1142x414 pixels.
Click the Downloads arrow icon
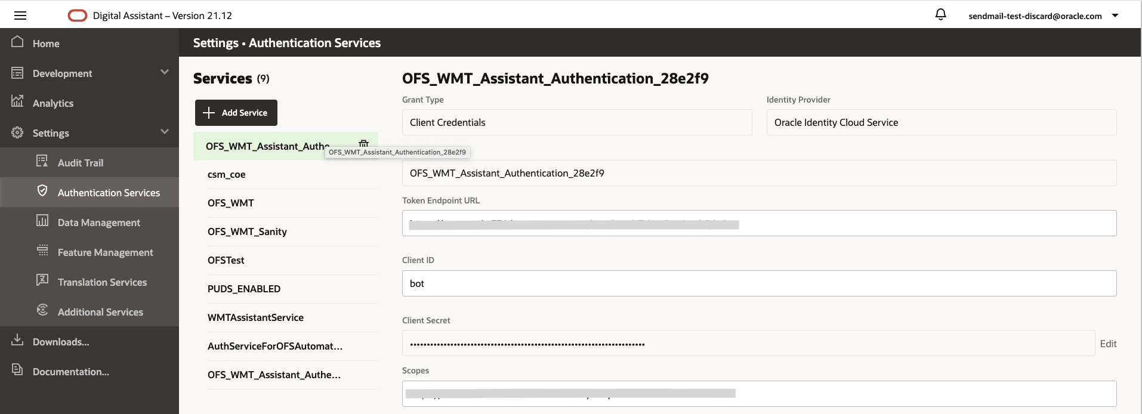(17, 340)
